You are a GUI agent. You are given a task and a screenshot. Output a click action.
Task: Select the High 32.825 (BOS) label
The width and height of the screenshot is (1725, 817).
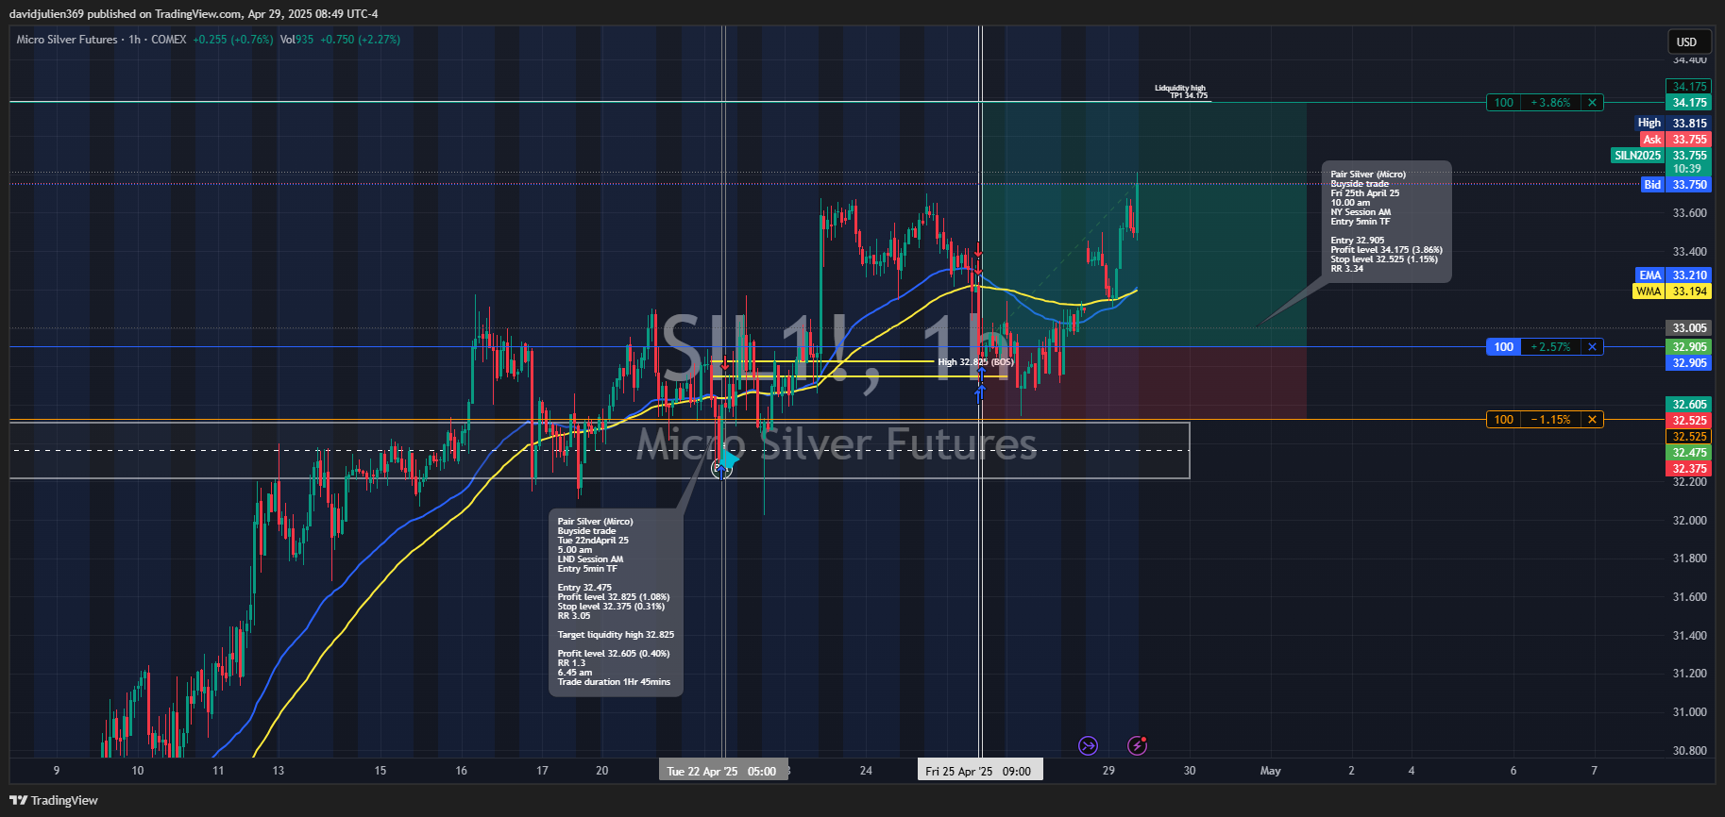[976, 362]
